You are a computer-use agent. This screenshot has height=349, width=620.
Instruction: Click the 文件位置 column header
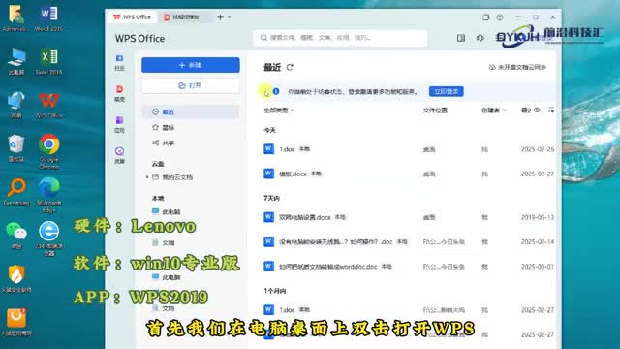(x=435, y=110)
